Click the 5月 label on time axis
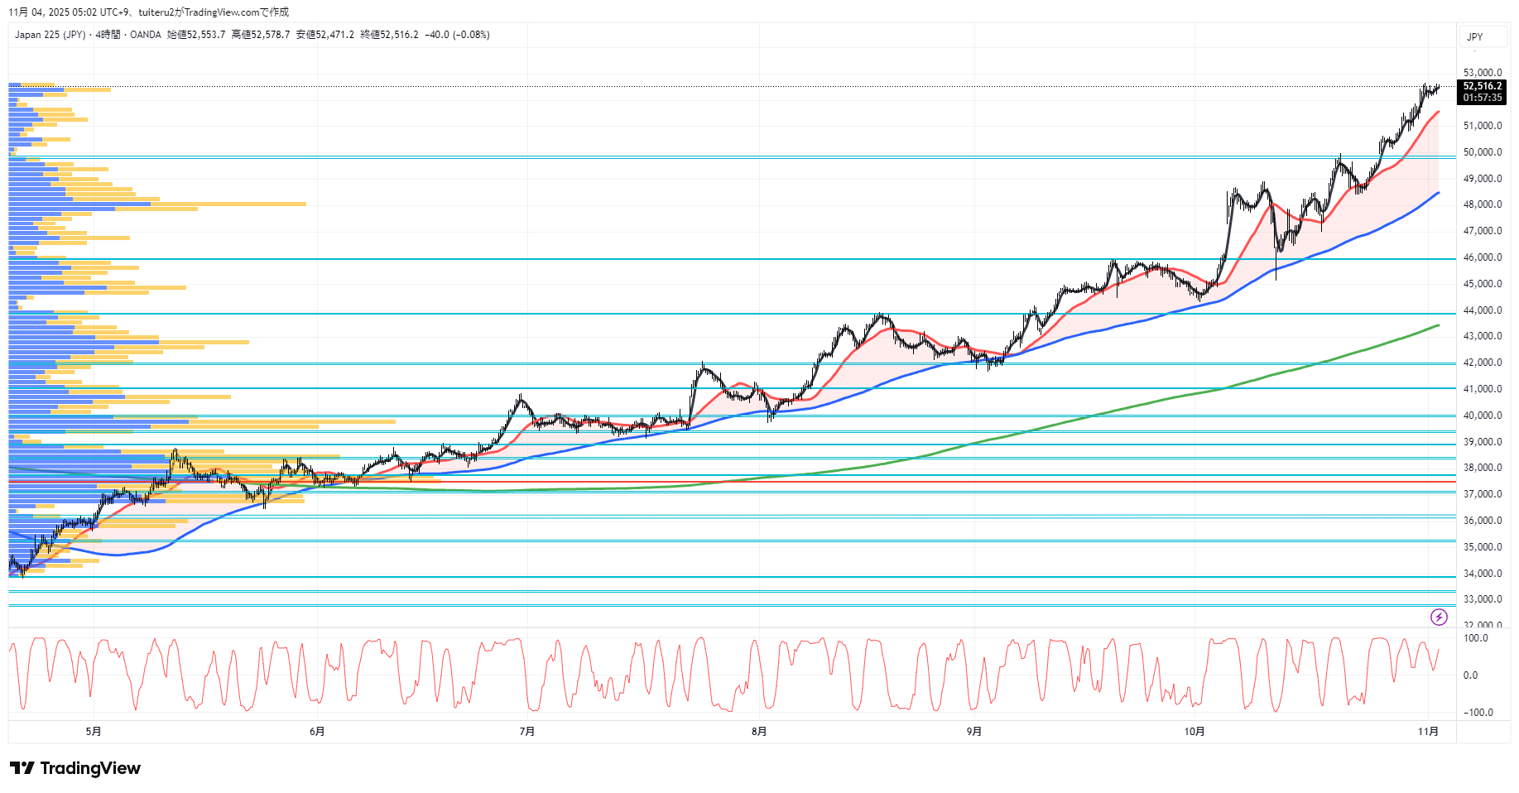 point(94,732)
